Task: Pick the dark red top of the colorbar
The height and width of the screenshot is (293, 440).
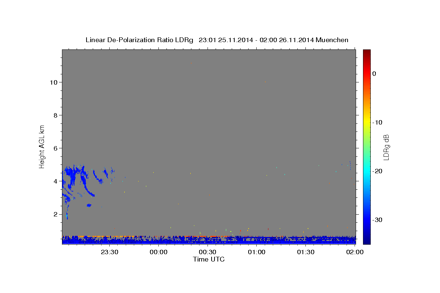Action: coord(367,52)
